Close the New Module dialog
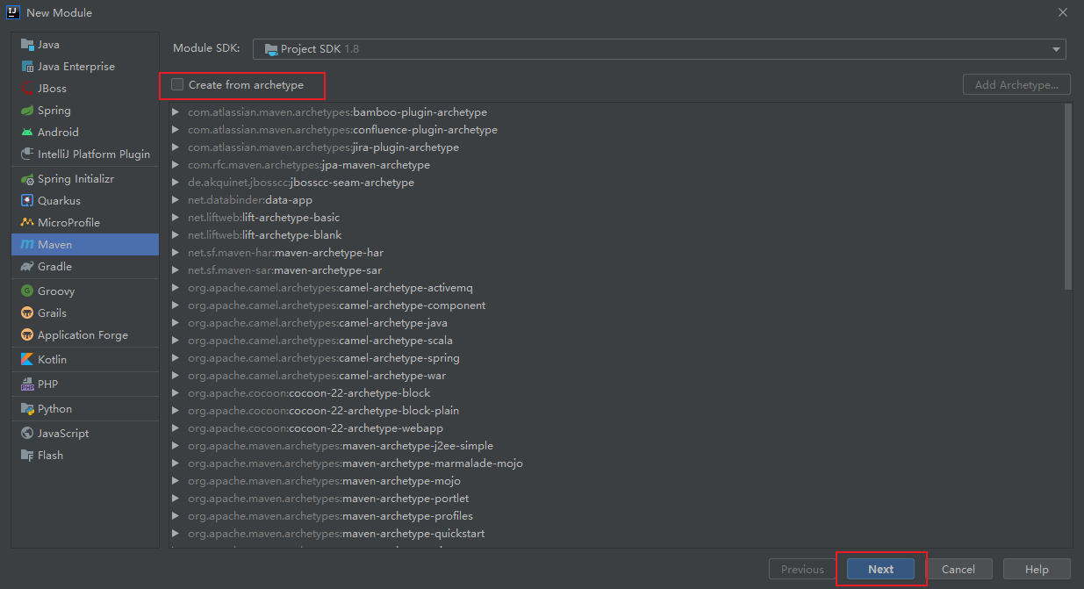 [x=1063, y=12]
